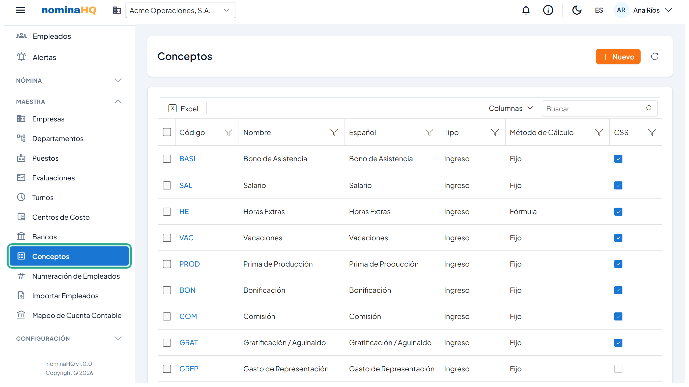Open the Acme Operaciones company dropdown
689x387 pixels.
180,10
